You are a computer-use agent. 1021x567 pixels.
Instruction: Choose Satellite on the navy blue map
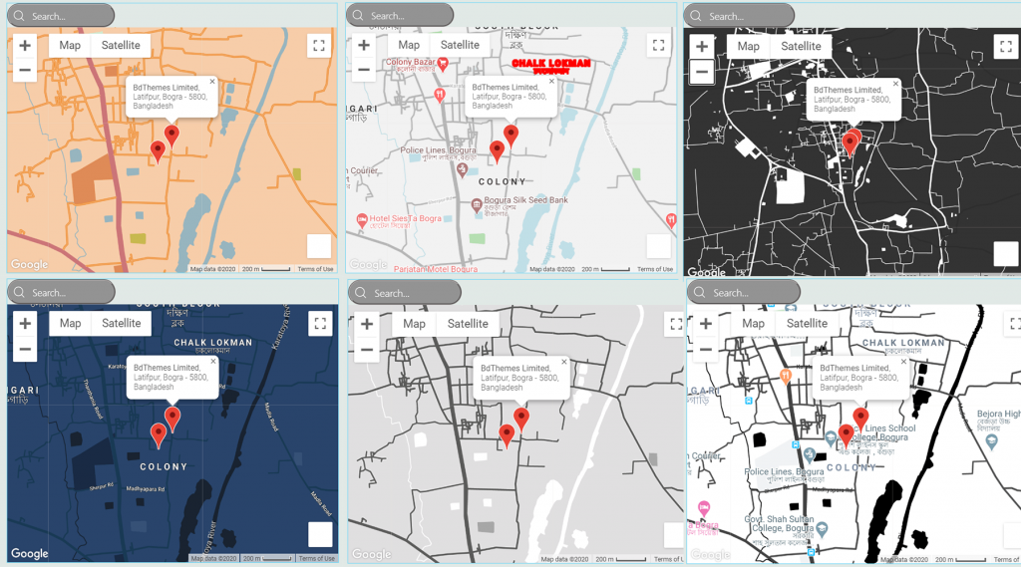click(x=122, y=323)
